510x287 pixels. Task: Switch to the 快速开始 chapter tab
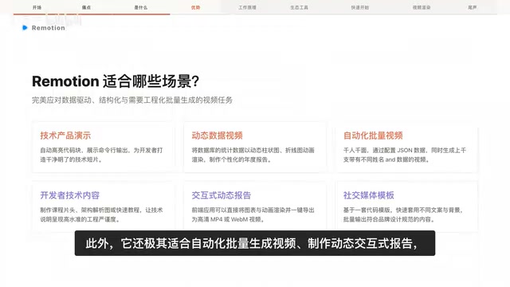[x=359, y=7]
